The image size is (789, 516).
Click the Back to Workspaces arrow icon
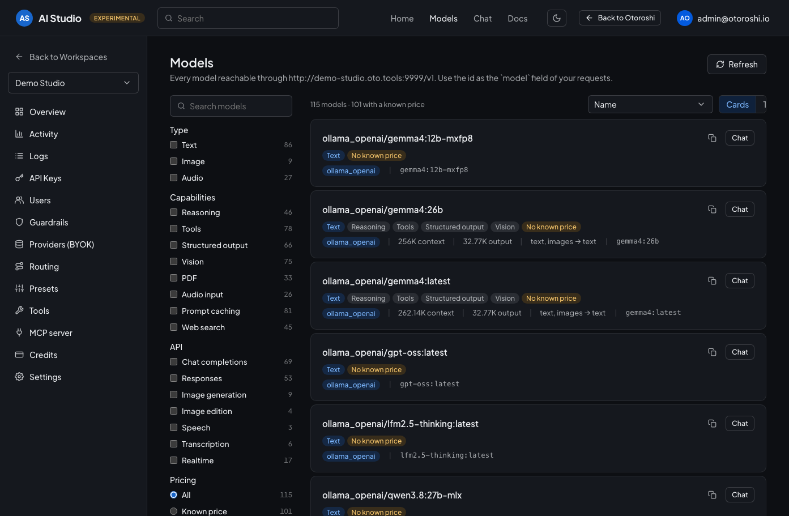19,57
